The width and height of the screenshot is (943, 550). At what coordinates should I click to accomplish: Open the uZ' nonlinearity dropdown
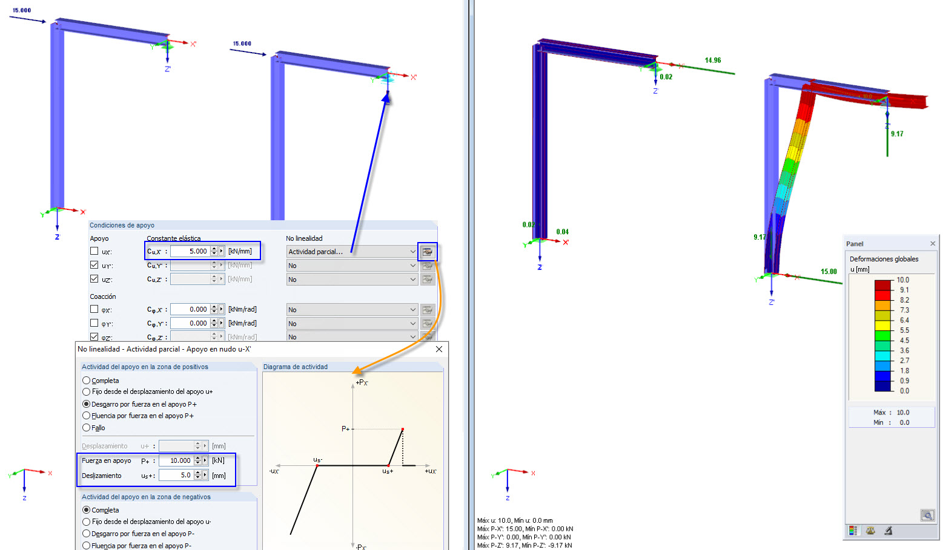[352, 280]
